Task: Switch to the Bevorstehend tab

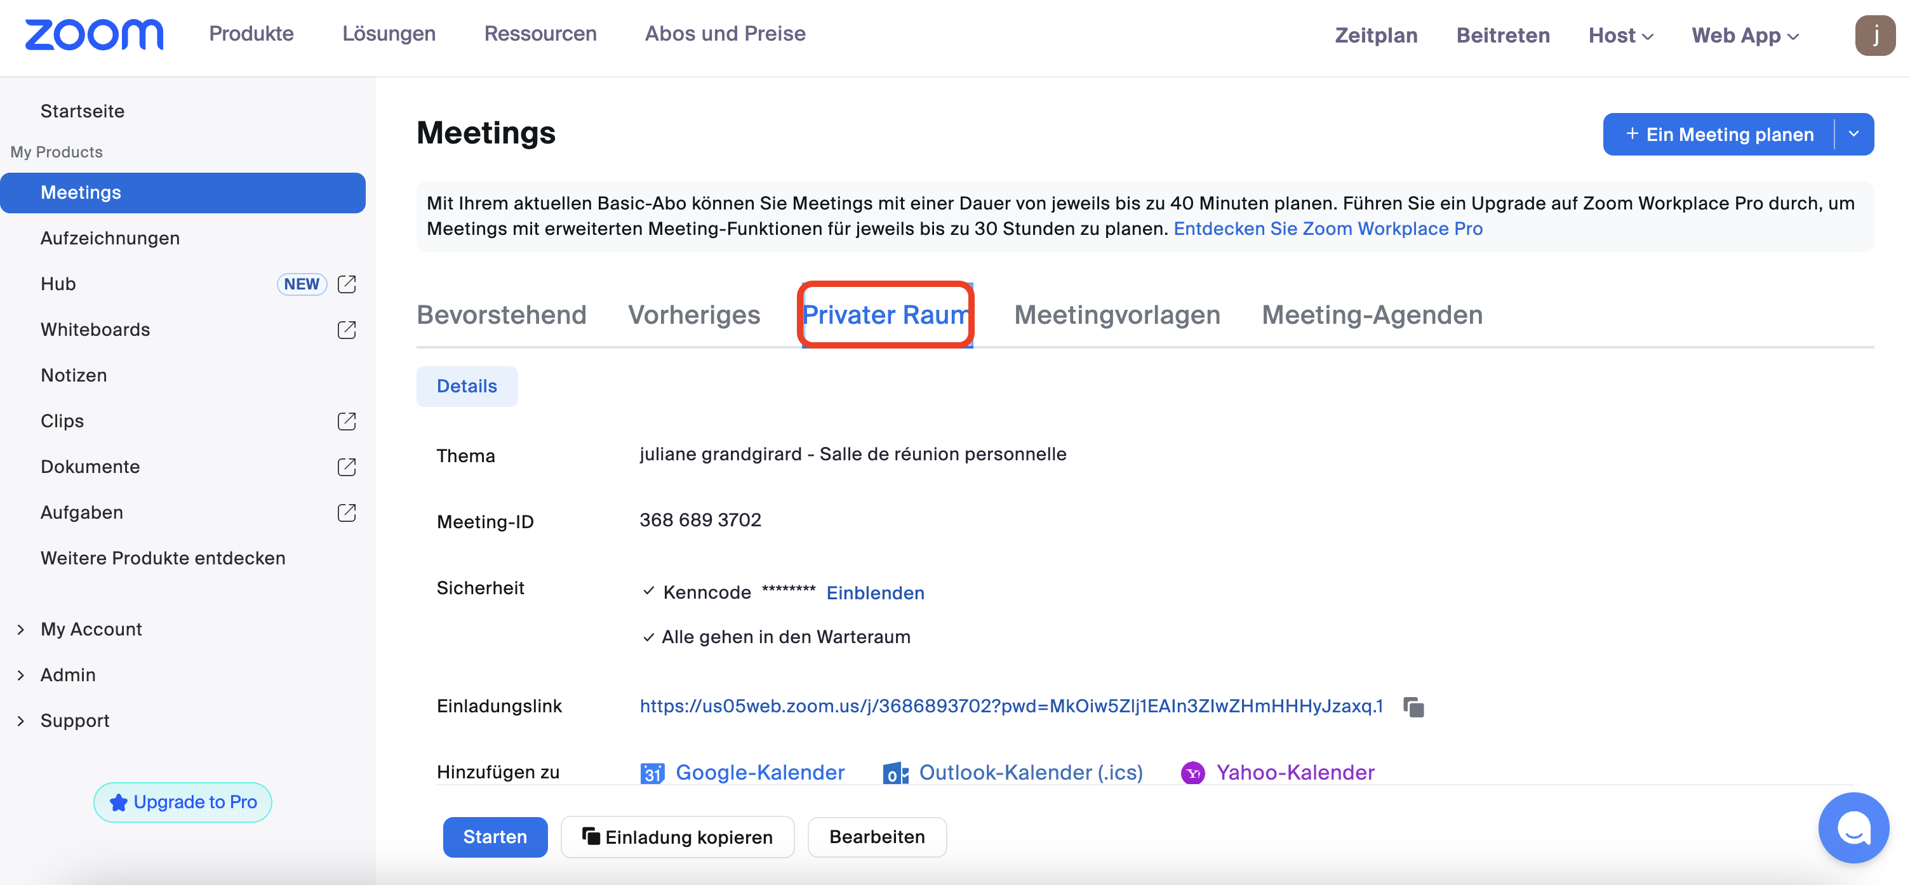Action: [501, 315]
